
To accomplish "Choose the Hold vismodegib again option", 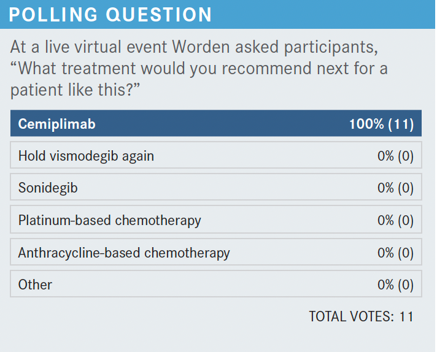I will point(86,156).
